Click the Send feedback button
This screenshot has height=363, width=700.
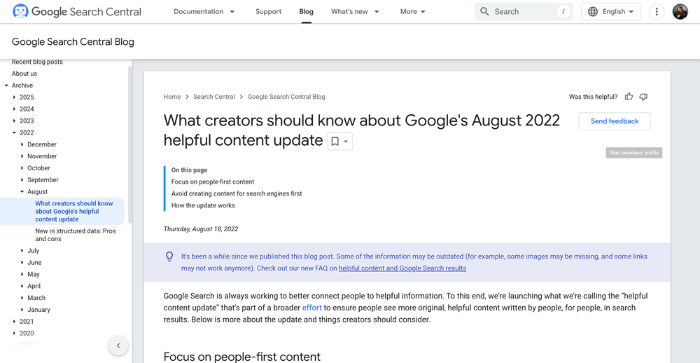[615, 121]
